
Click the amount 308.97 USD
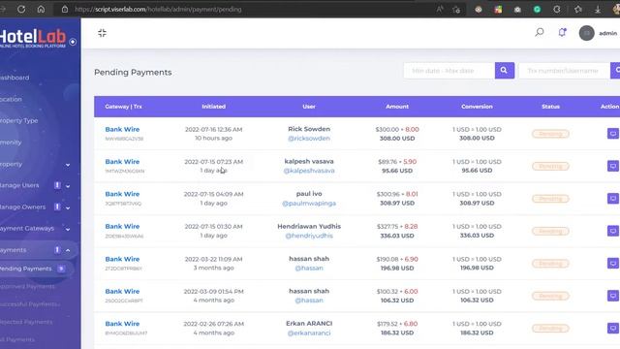(x=397, y=203)
